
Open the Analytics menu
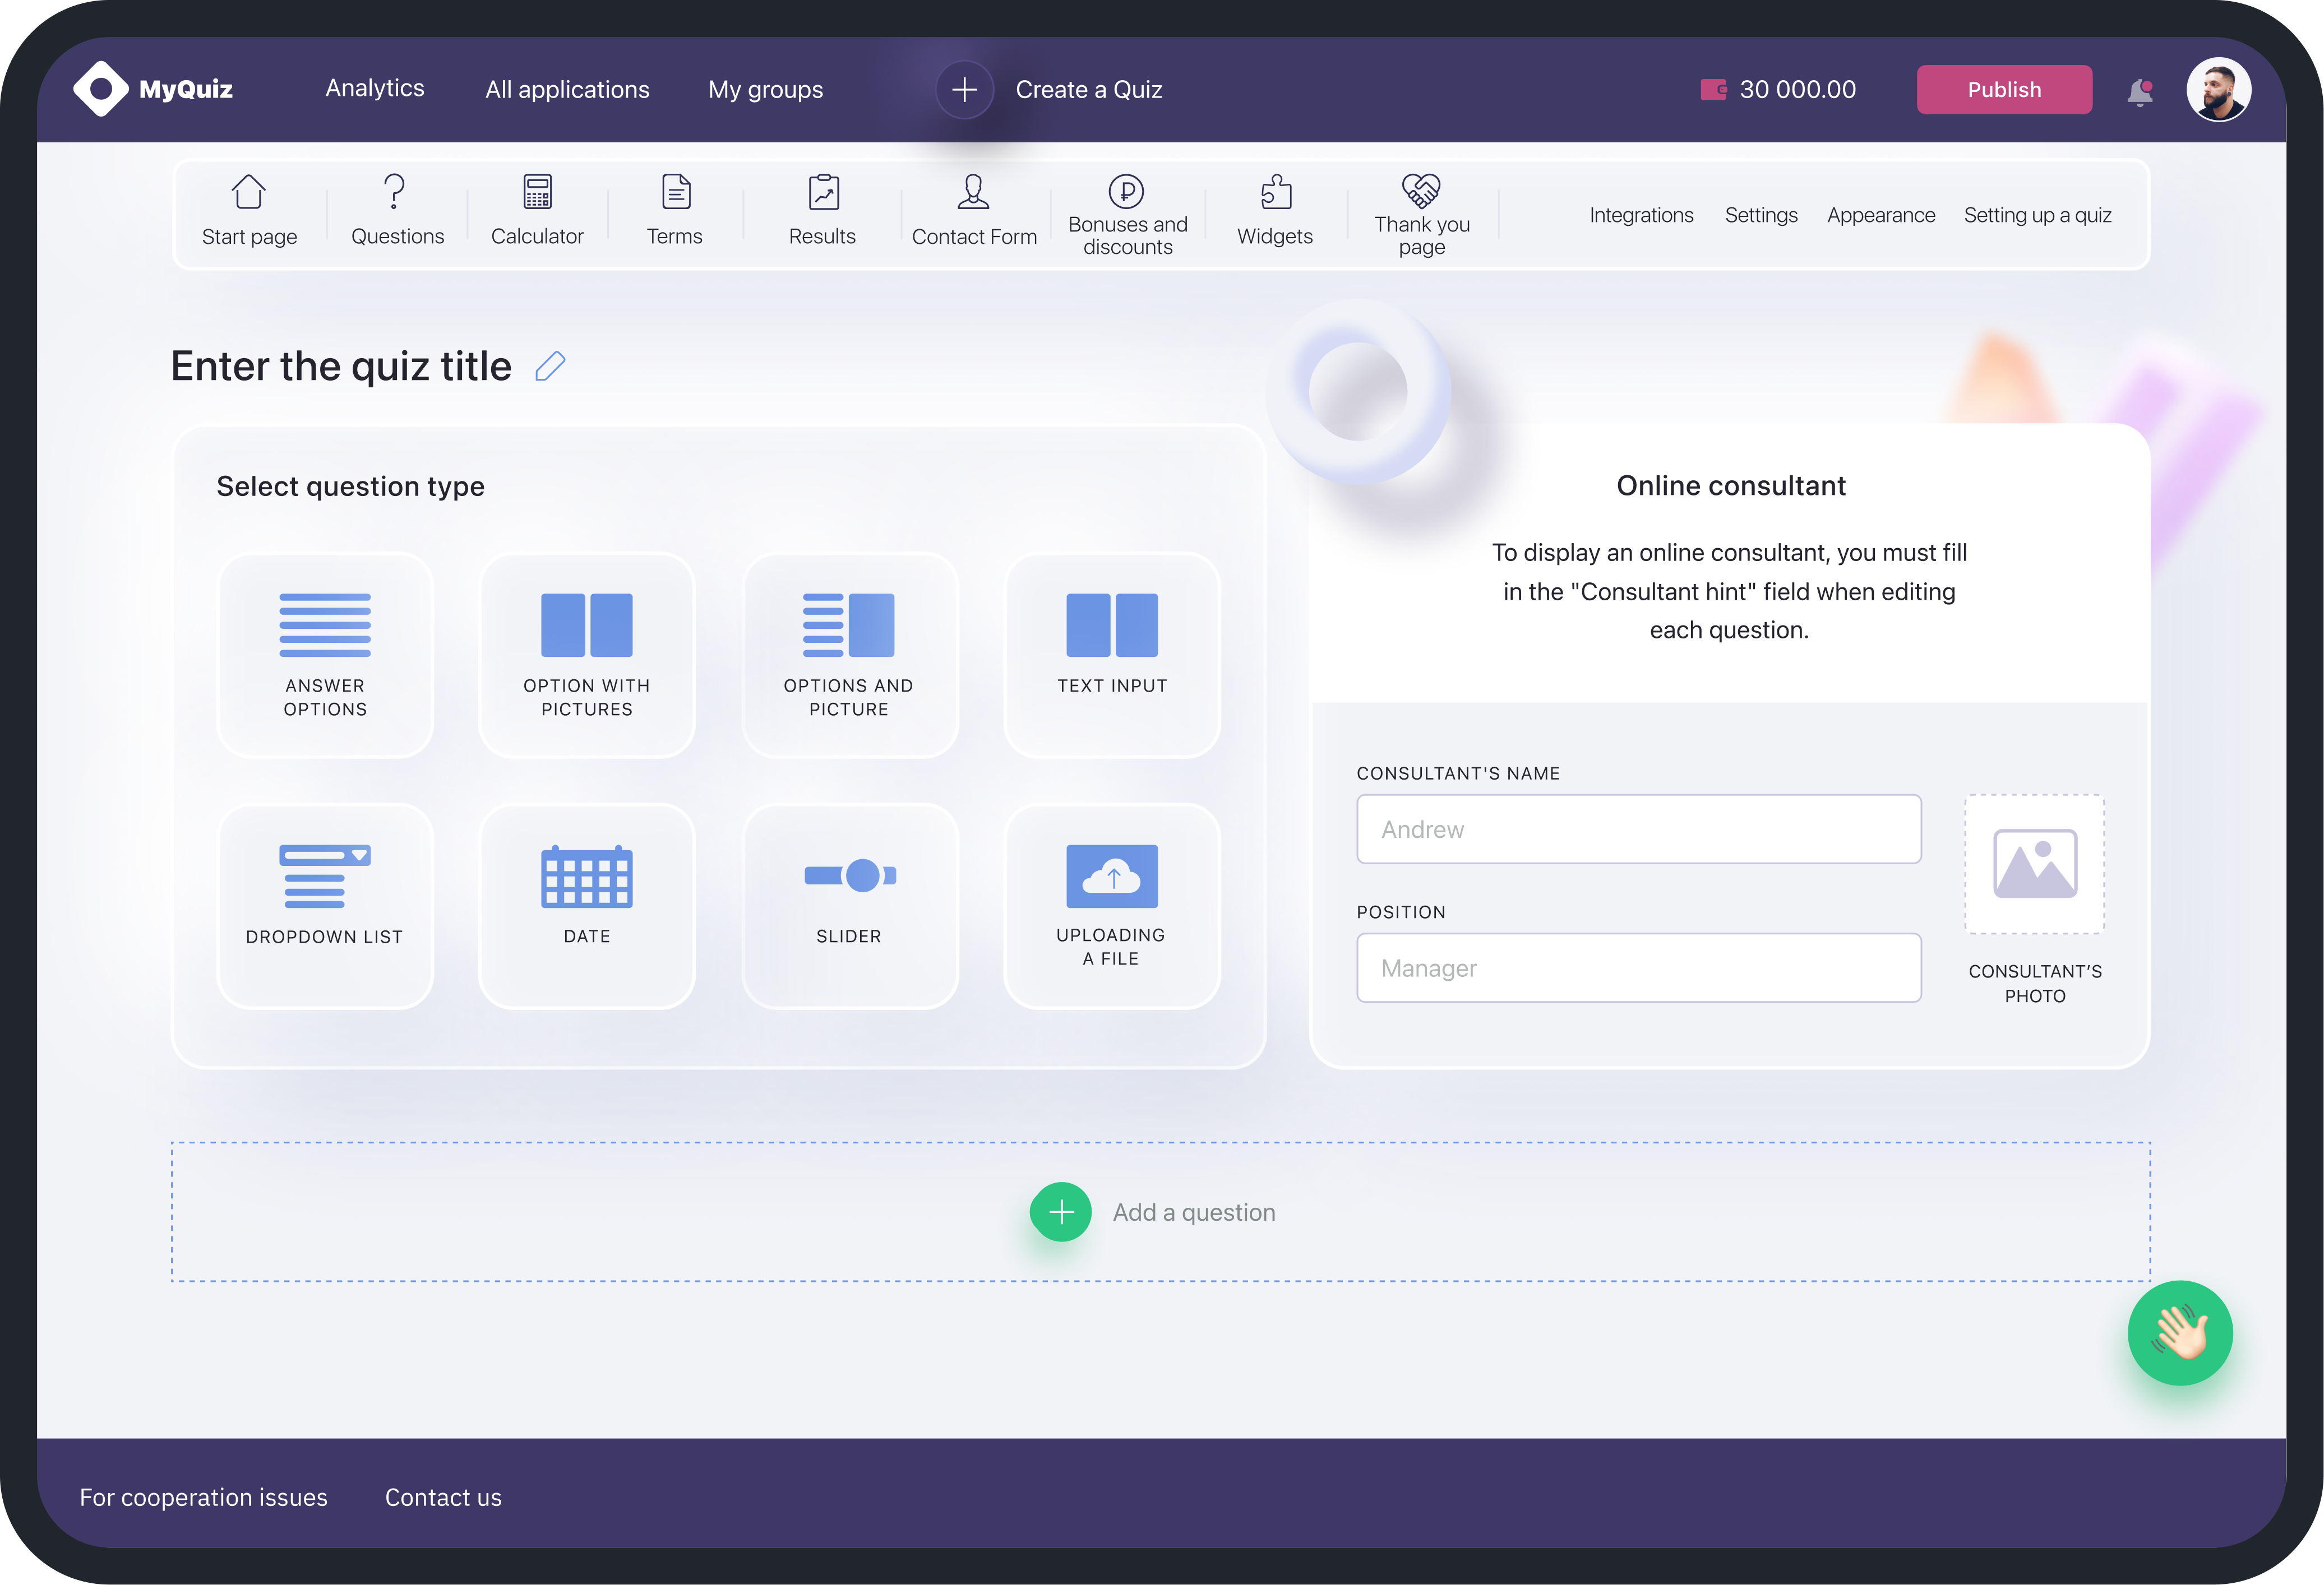(x=375, y=88)
